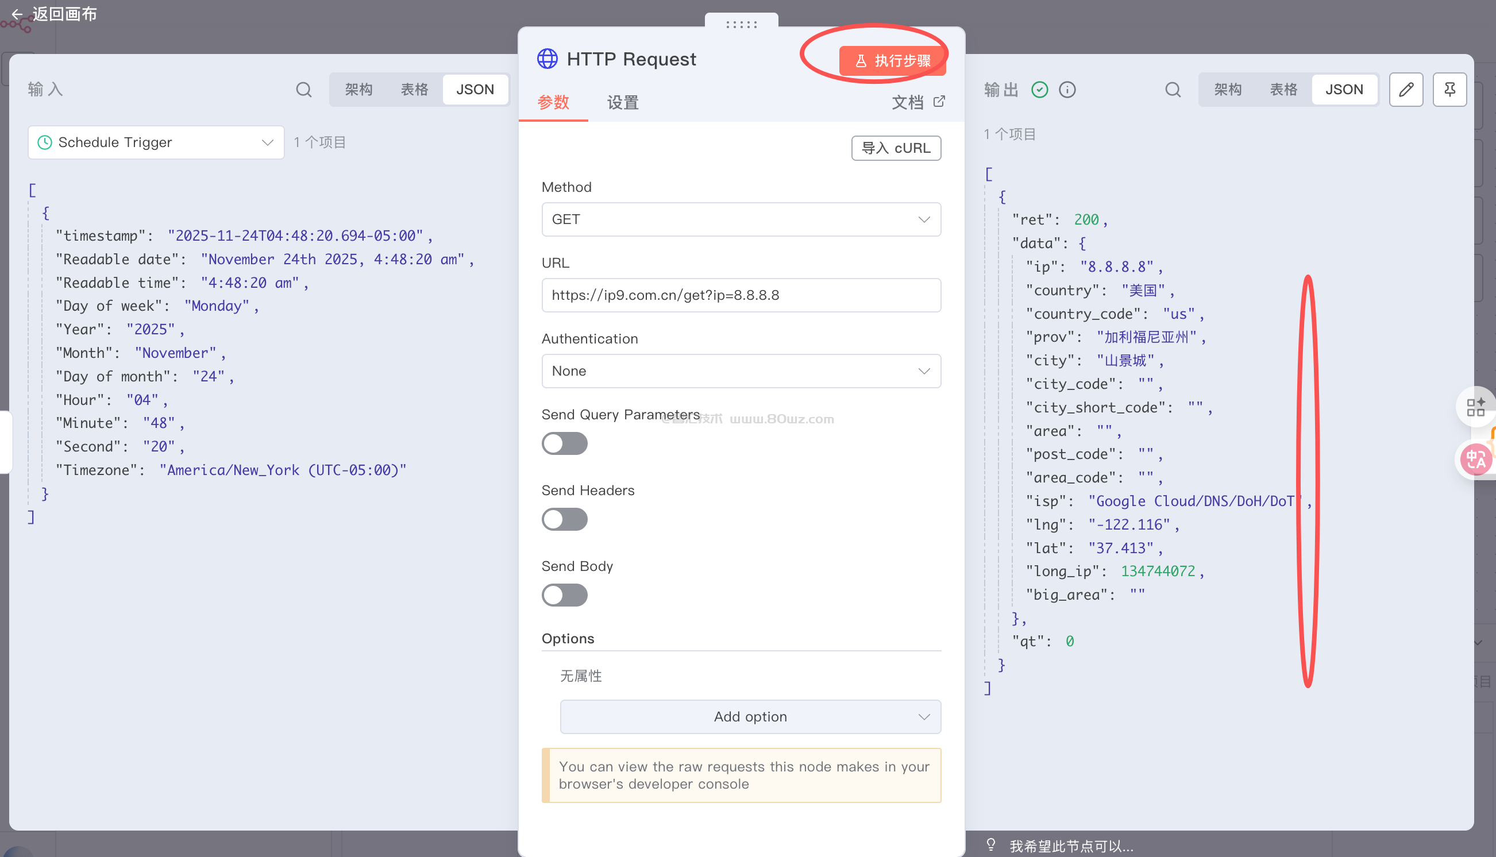Click the 执行步骤 execute button
The width and height of the screenshot is (1496, 857).
click(x=892, y=61)
